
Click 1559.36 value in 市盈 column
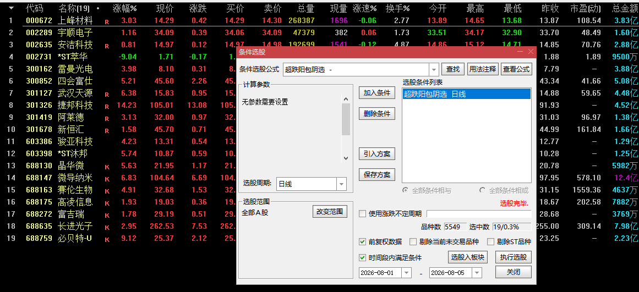coord(586,190)
